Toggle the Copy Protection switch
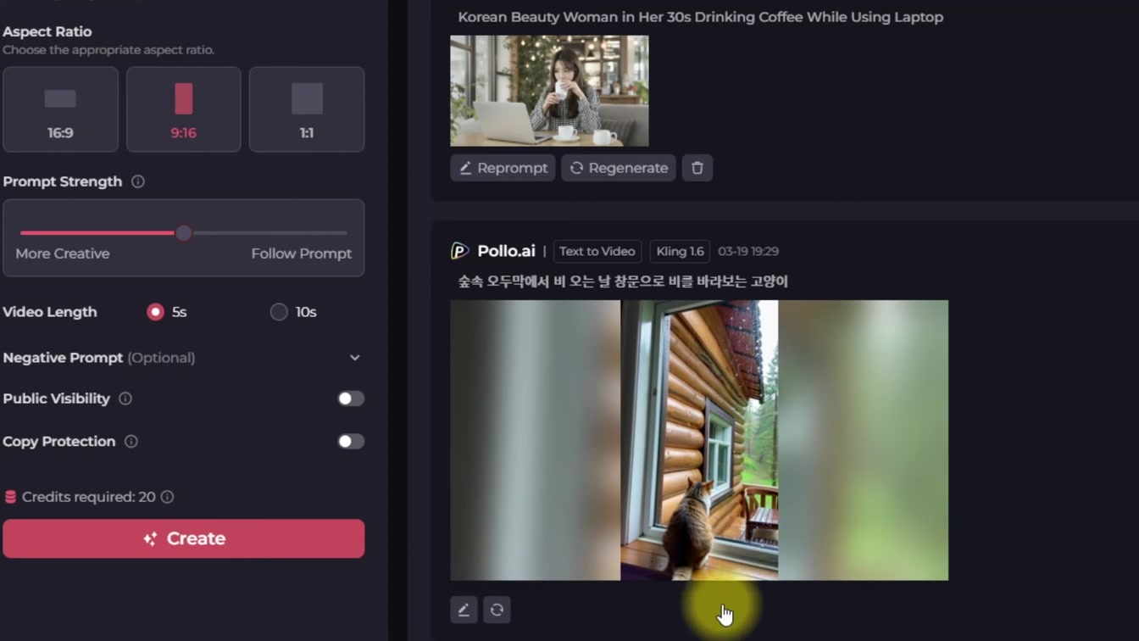The width and height of the screenshot is (1139, 641). tap(351, 441)
